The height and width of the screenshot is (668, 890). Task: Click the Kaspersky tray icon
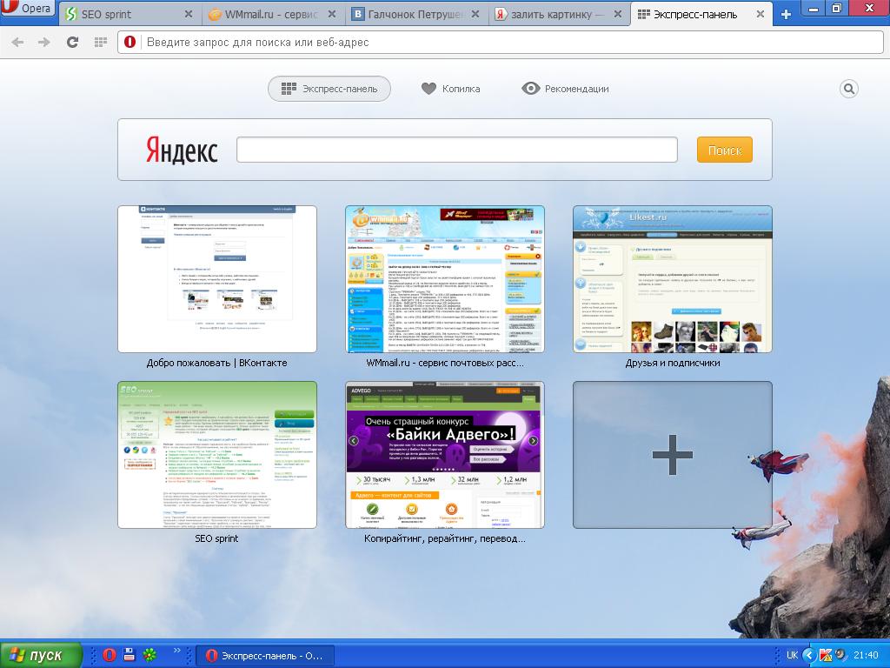(826, 656)
